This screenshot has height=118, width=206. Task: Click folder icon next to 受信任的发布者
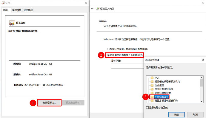[152, 93]
